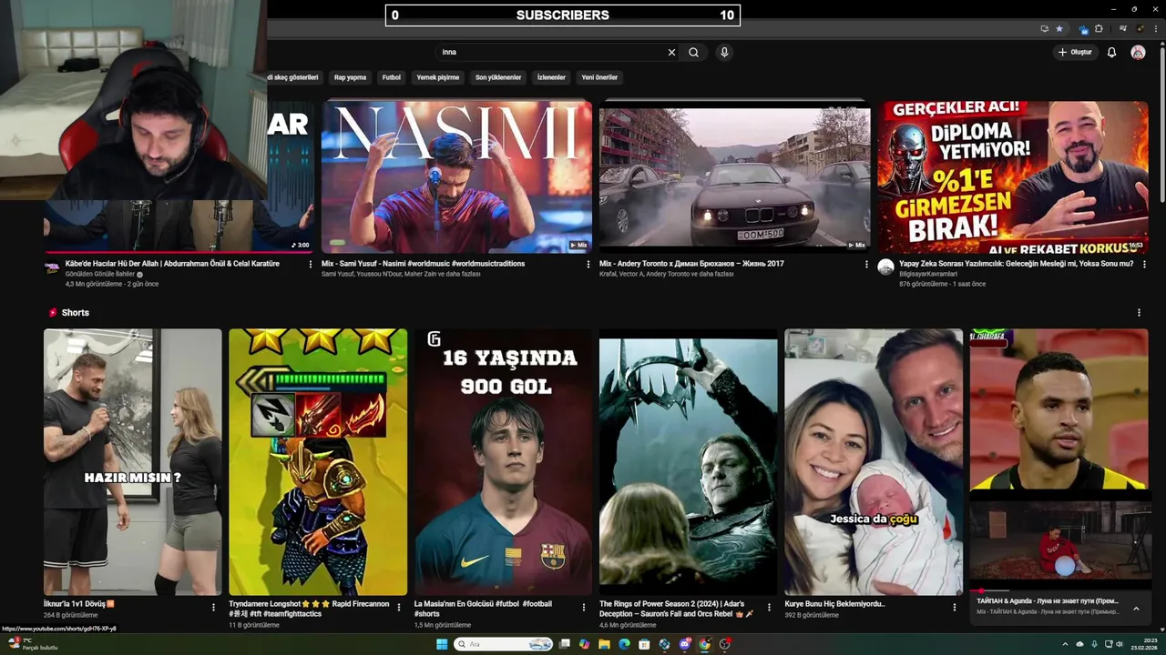Open the Gönülden Gönüle İlahiler channel avatar
The image size is (1166, 655).
coord(52,267)
